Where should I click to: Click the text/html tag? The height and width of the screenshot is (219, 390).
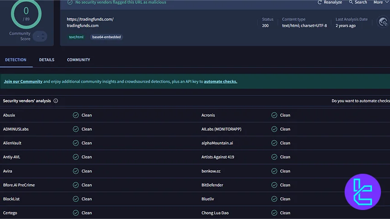click(x=76, y=37)
